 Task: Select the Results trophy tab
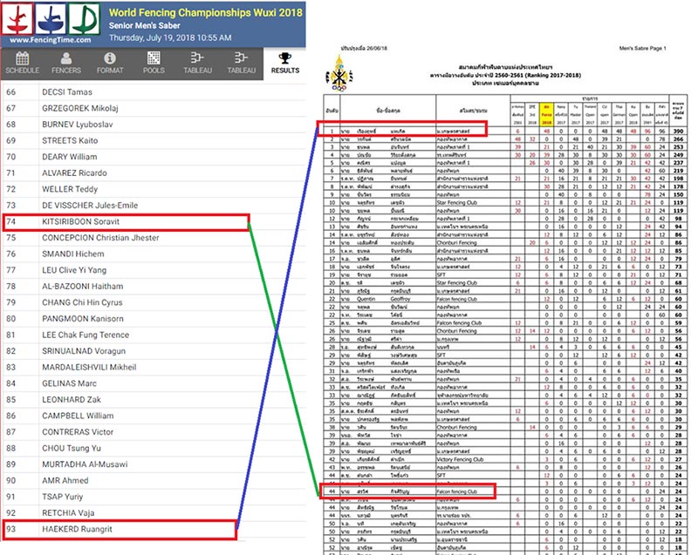click(x=283, y=58)
